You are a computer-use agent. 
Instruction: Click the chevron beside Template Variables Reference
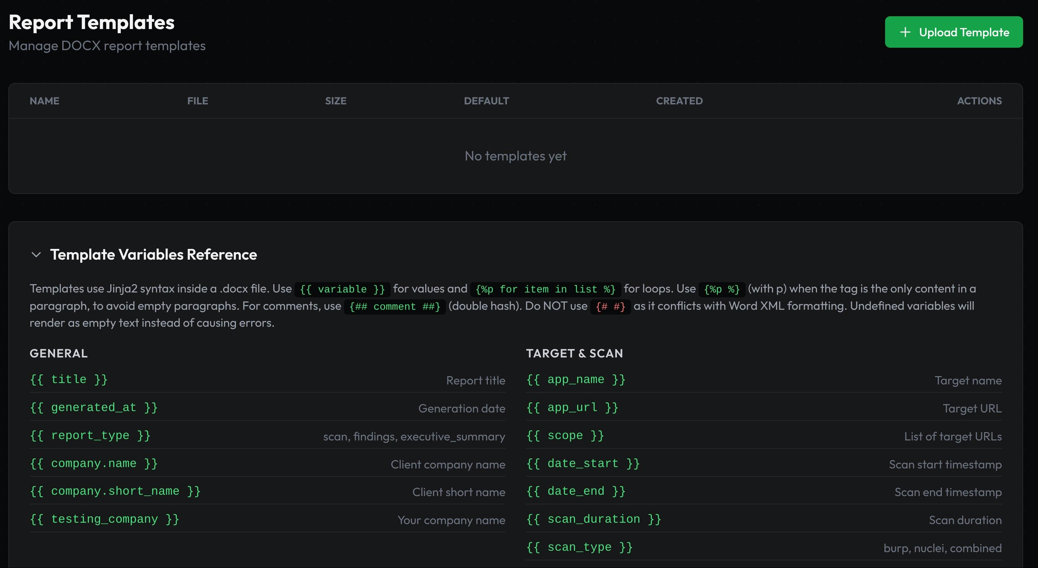(x=36, y=254)
